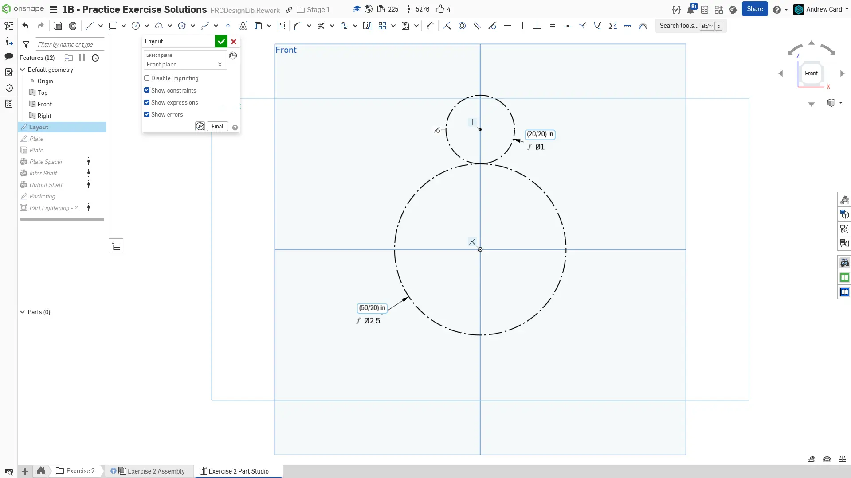This screenshot has height=478, width=851.
Task: Uncheck Show constraints option
Action: pyautogui.click(x=147, y=90)
